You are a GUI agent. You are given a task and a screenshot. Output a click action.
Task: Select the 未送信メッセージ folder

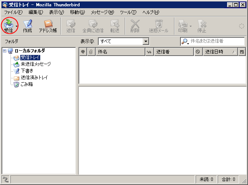36,64
